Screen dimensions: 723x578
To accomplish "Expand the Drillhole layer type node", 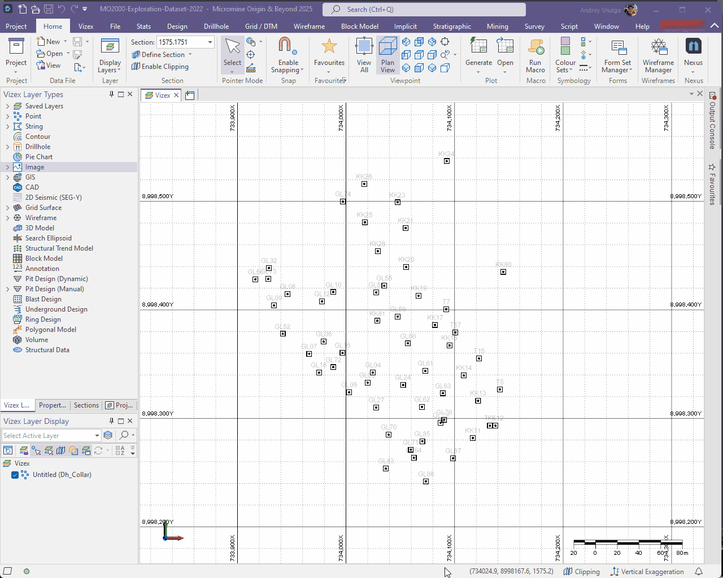I will 7,147.
